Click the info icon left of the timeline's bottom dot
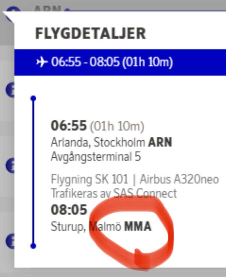 tap(10, 241)
